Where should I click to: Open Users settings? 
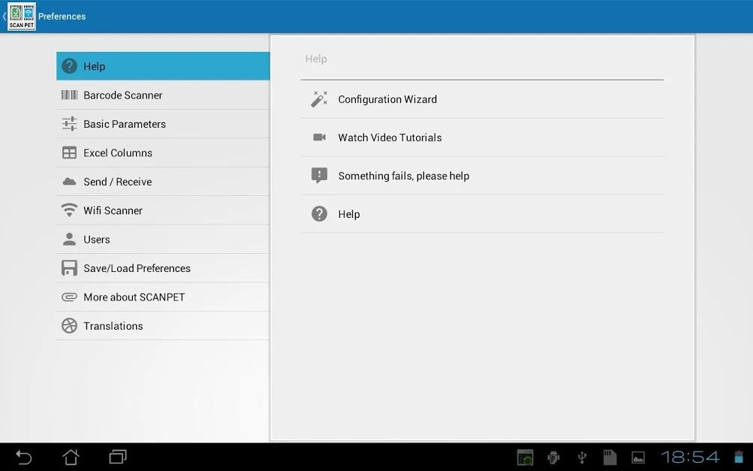click(x=163, y=239)
